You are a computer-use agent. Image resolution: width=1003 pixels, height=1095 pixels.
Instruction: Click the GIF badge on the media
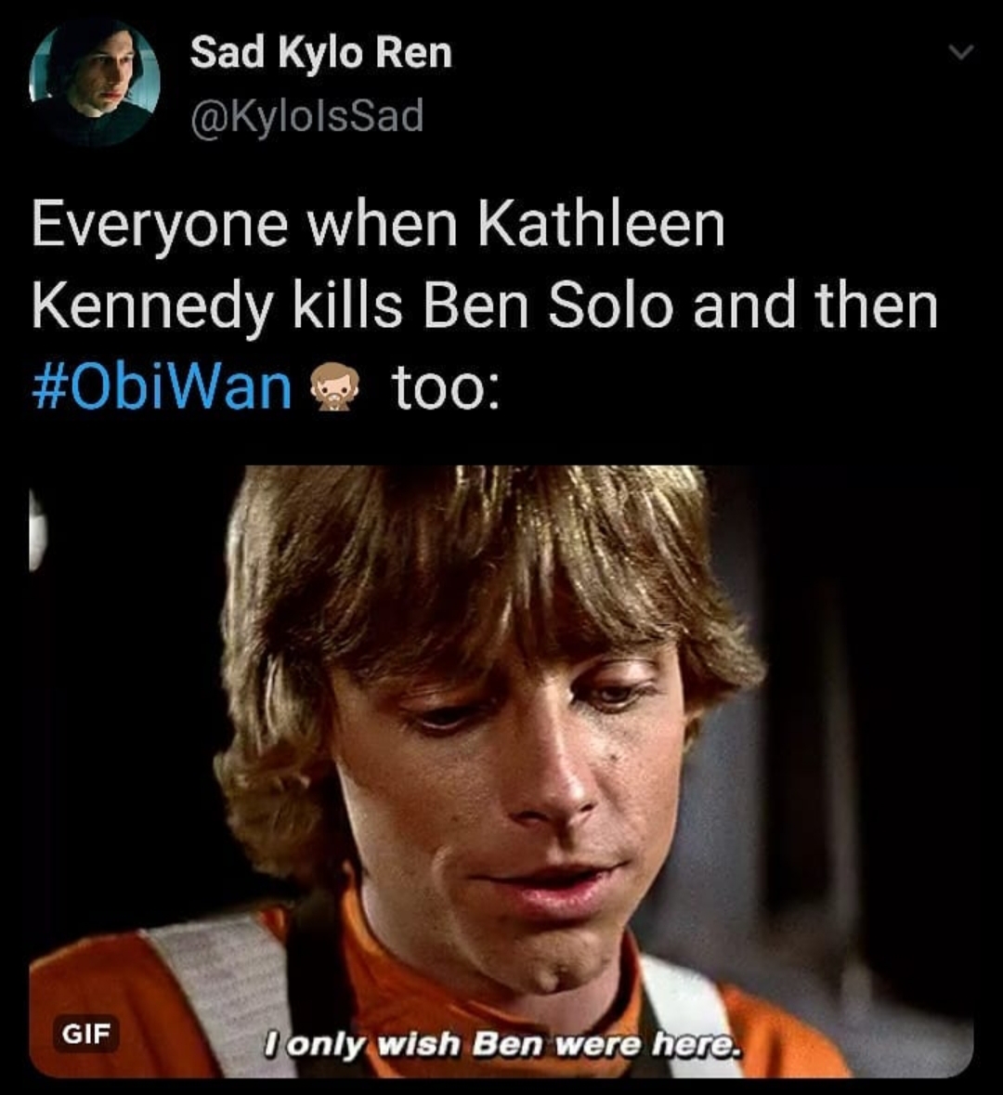pyautogui.click(x=86, y=1034)
